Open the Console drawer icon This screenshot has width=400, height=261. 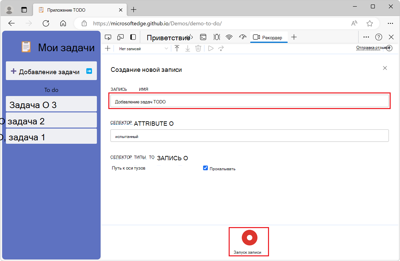pos(203,37)
